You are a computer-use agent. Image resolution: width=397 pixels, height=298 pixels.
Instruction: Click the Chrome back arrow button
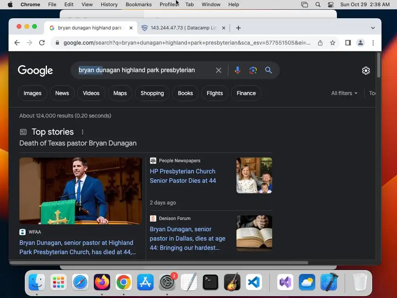click(17, 43)
